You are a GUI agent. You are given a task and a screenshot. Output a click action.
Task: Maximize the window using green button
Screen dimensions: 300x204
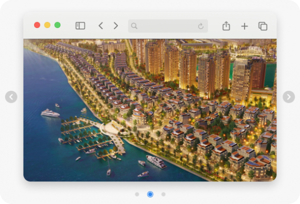click(57, 25)
